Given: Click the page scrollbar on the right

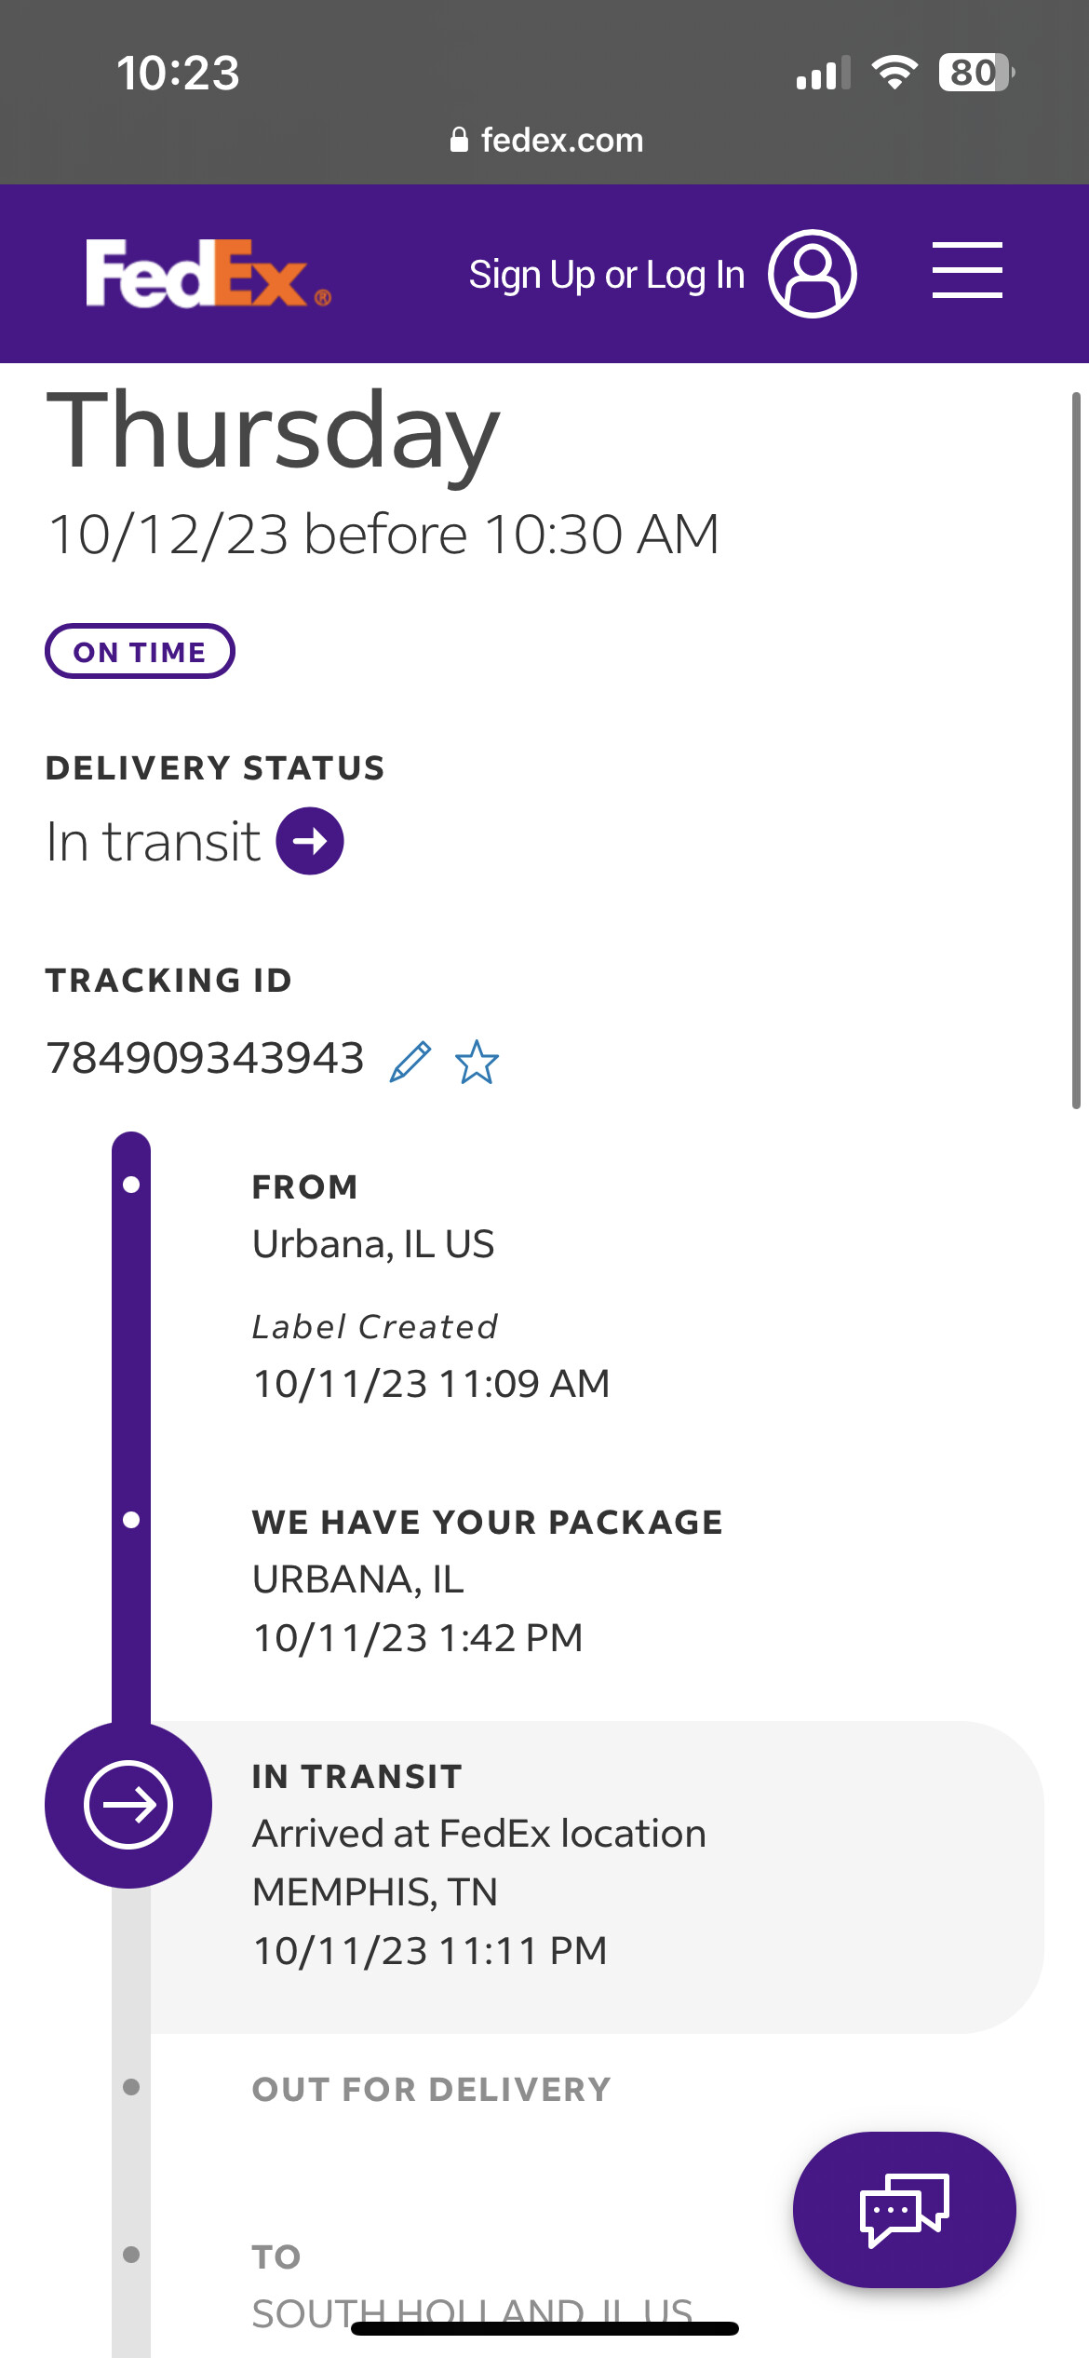Looking at the screenshot, I should point(1076,751).
